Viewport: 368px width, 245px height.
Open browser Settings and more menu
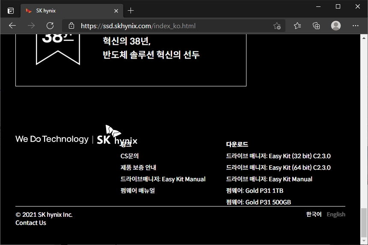355,26
